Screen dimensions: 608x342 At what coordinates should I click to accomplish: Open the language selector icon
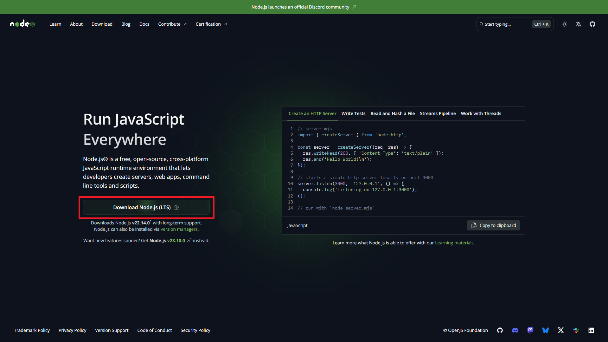(579, 24)
